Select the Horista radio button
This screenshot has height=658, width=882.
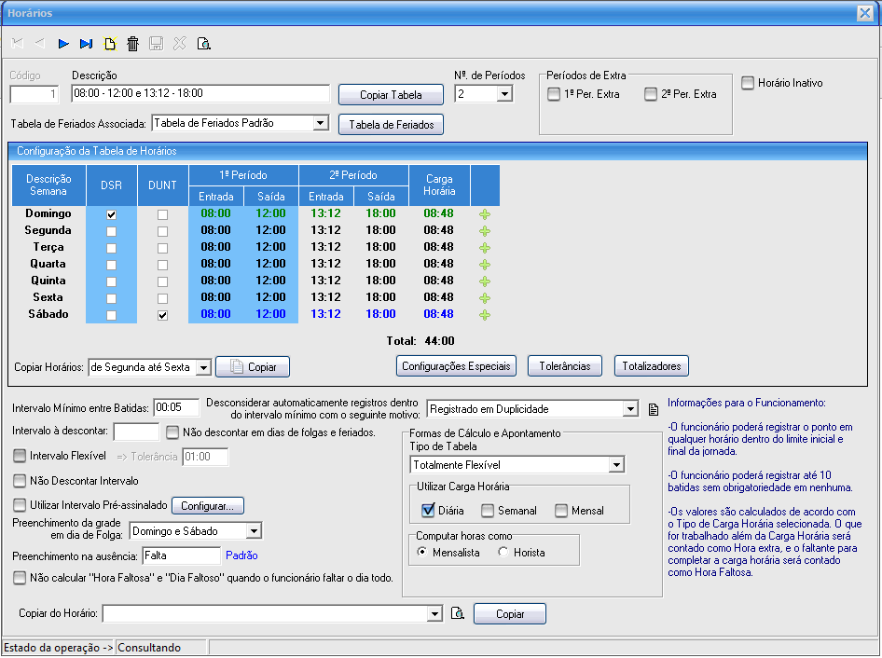tap(503, 553)
